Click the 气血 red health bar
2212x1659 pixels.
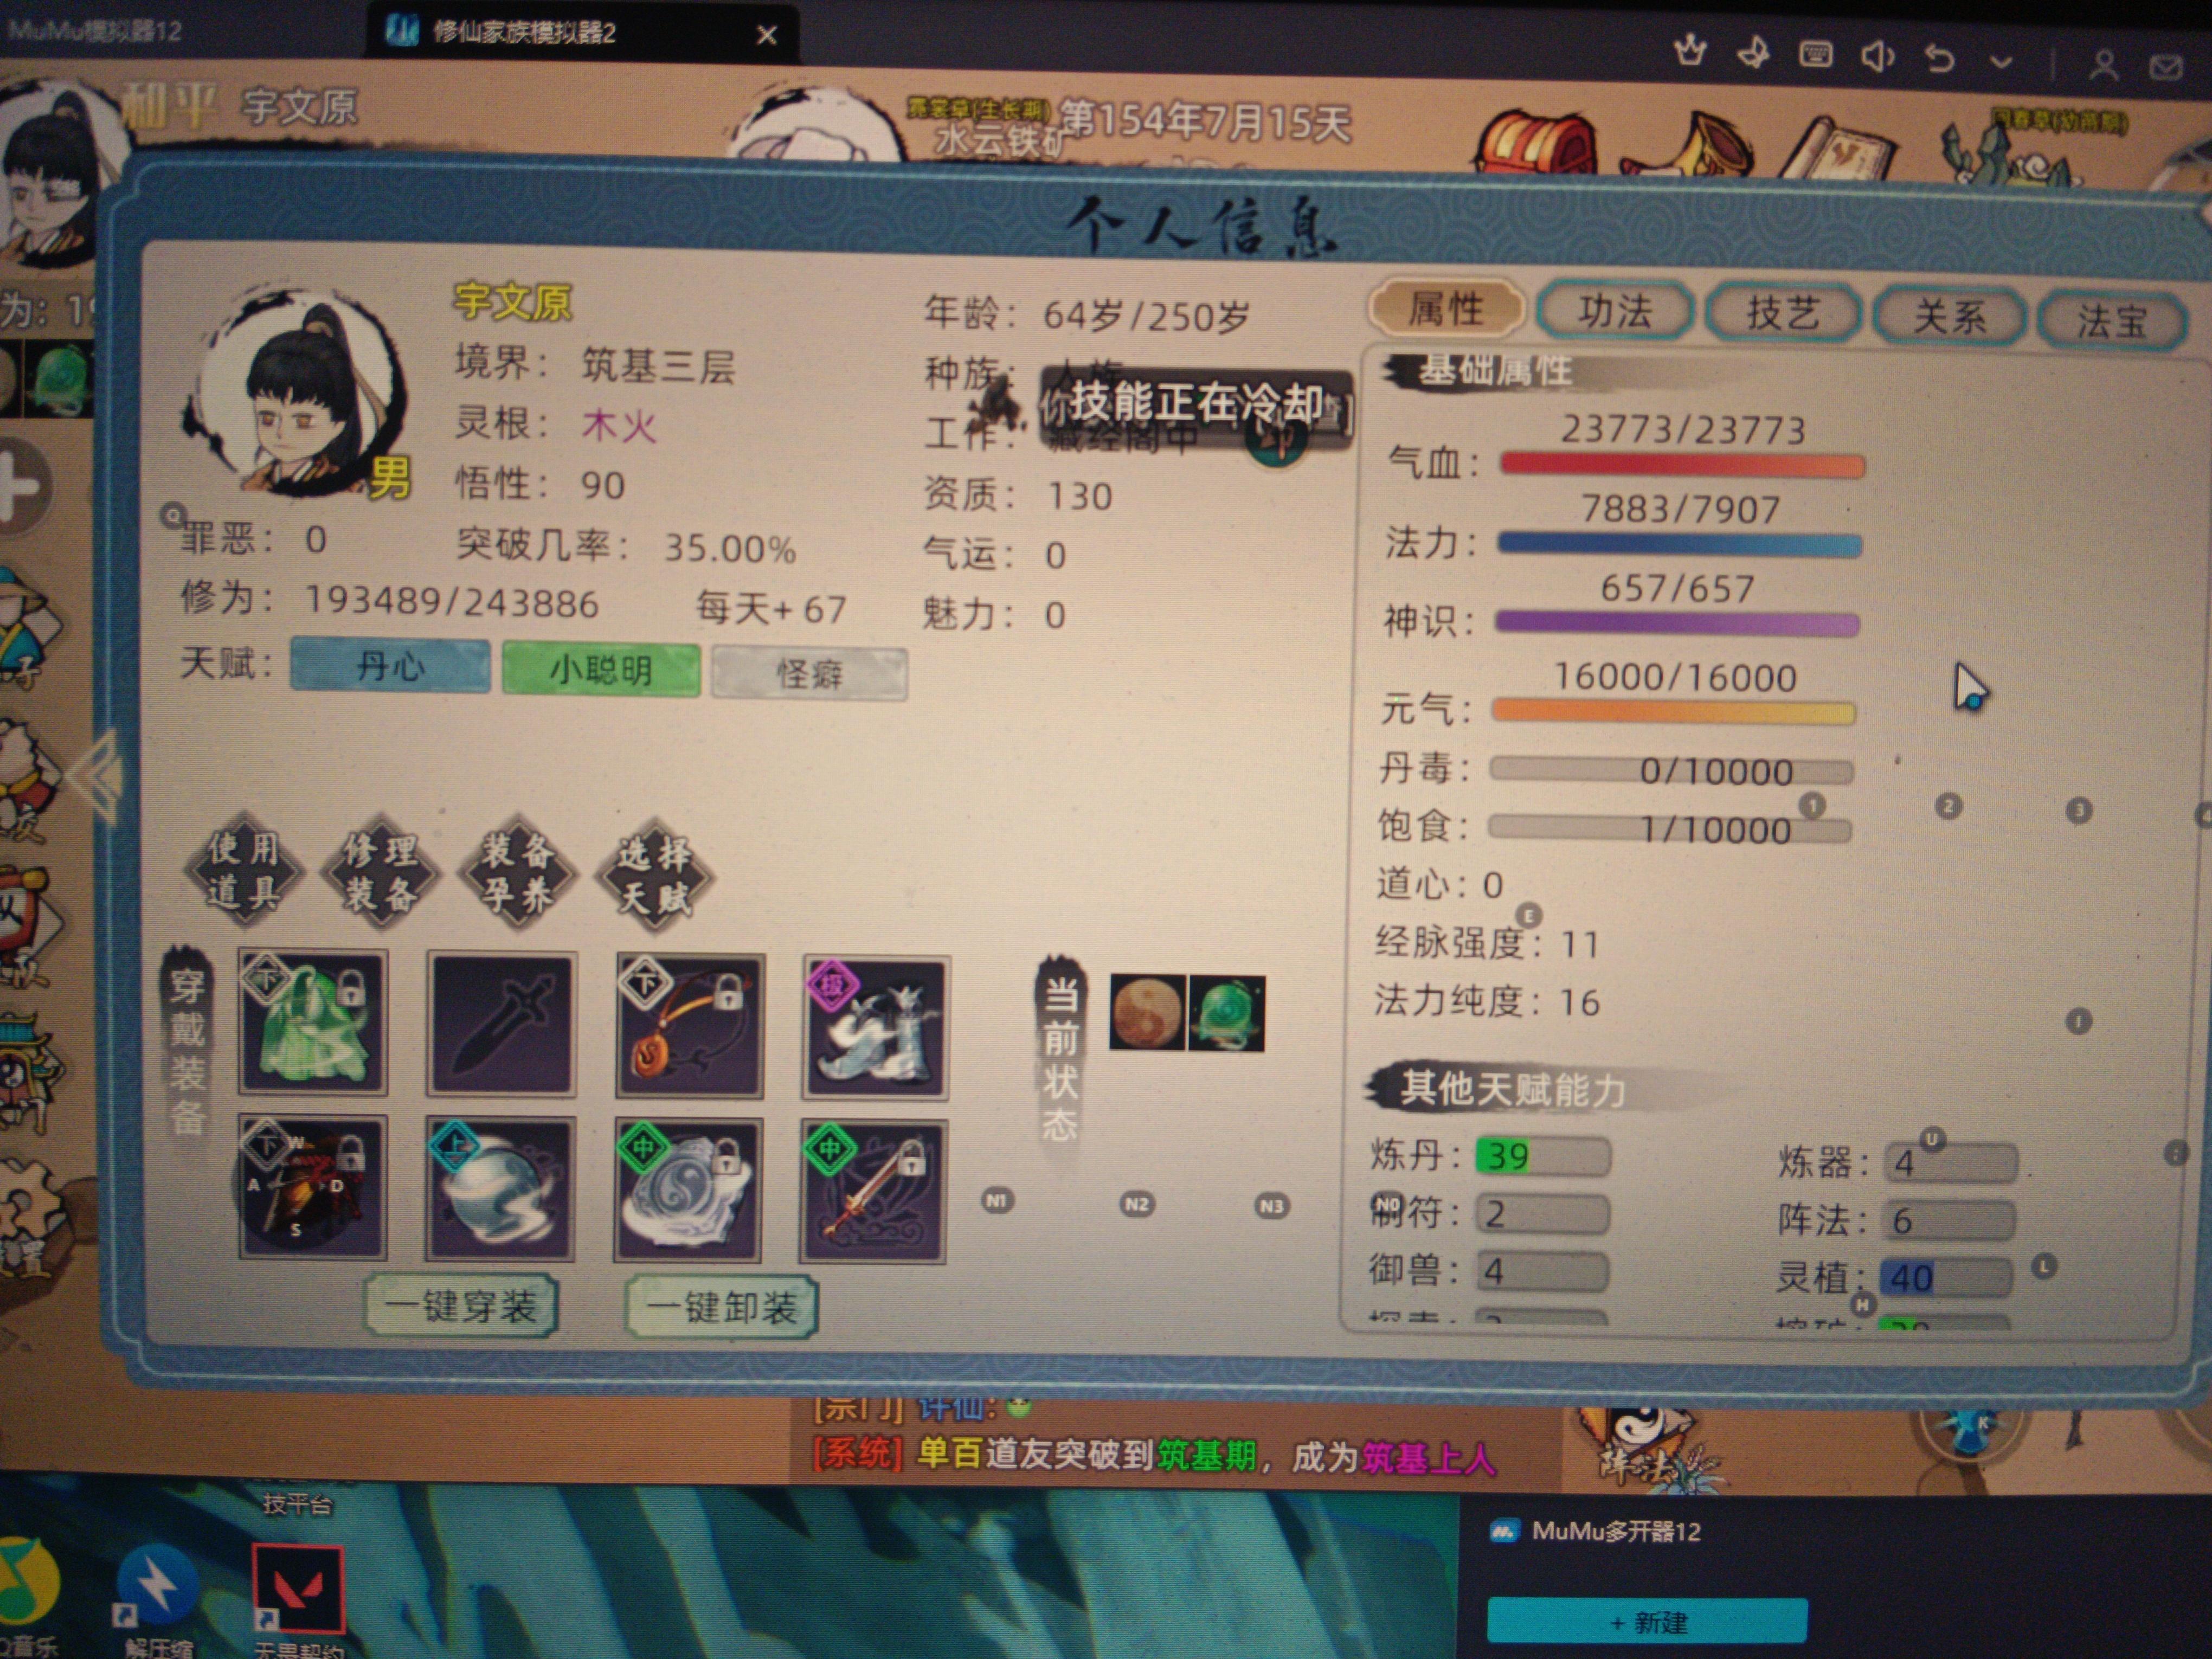tap(1682, 465)
